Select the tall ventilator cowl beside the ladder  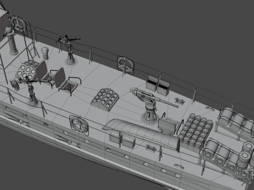coord(45,53)
